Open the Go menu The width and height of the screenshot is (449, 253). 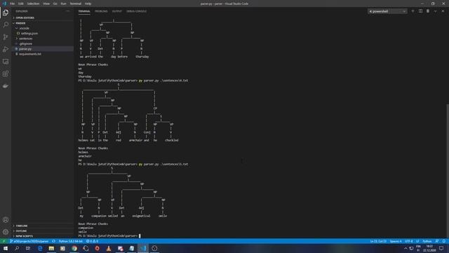pyautogui.click(x=55, y=4)
